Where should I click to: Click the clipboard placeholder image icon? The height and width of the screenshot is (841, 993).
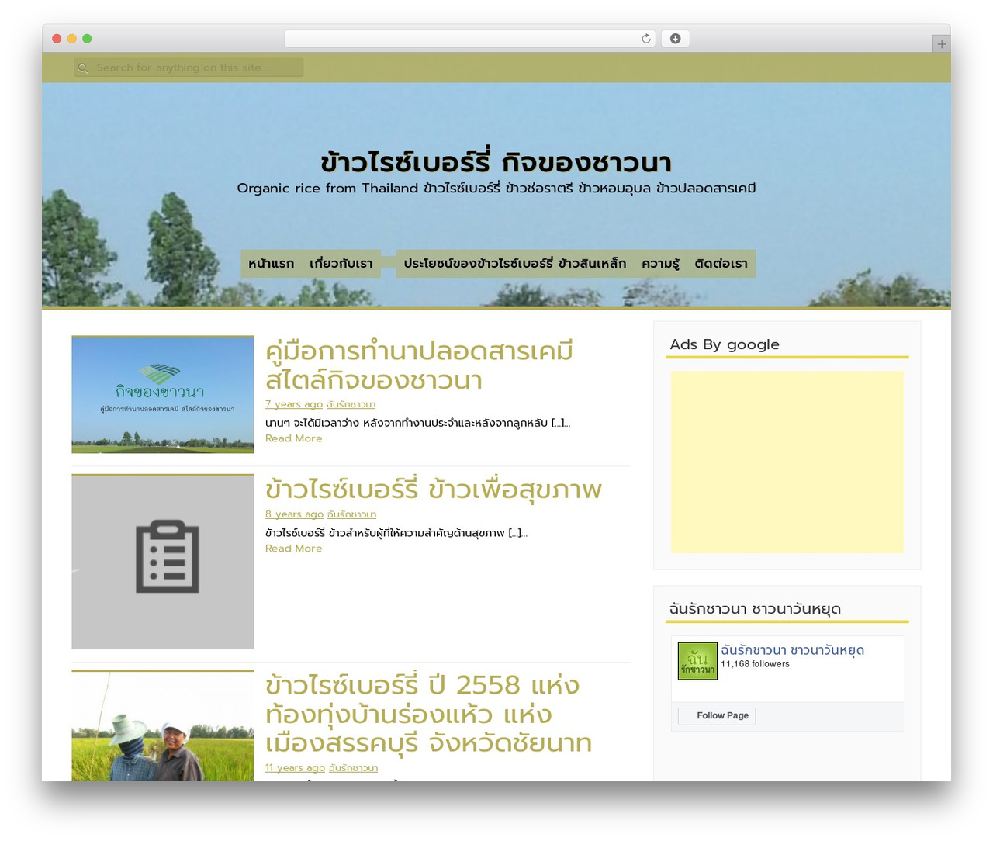168,556
